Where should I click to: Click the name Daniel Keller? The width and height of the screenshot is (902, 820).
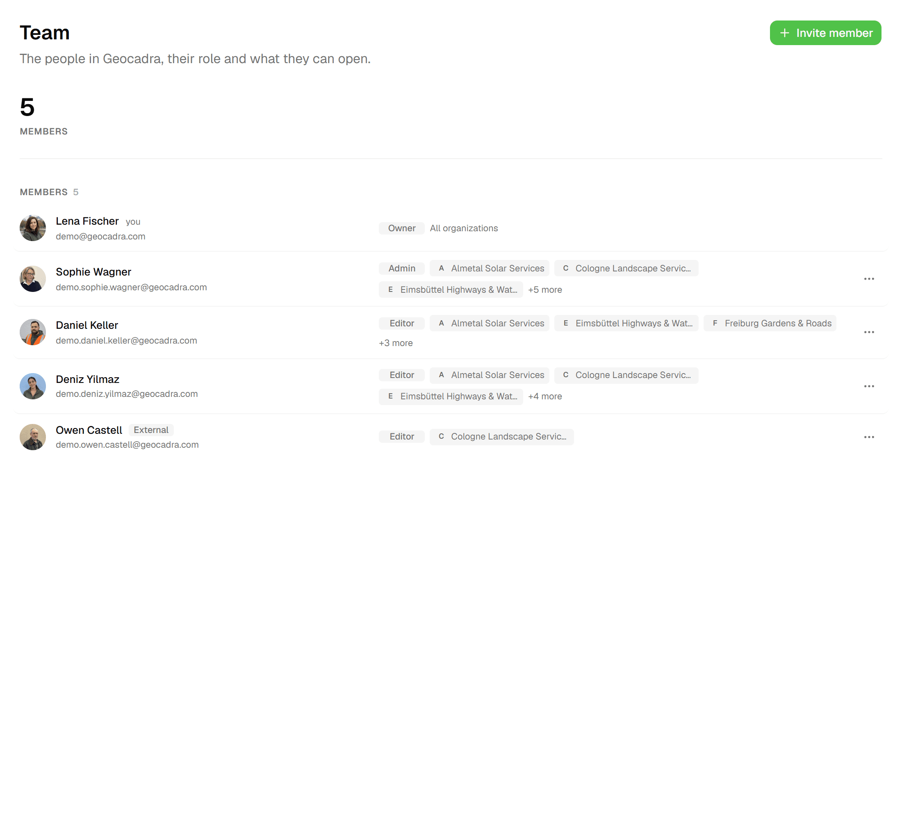coord(87,325)
